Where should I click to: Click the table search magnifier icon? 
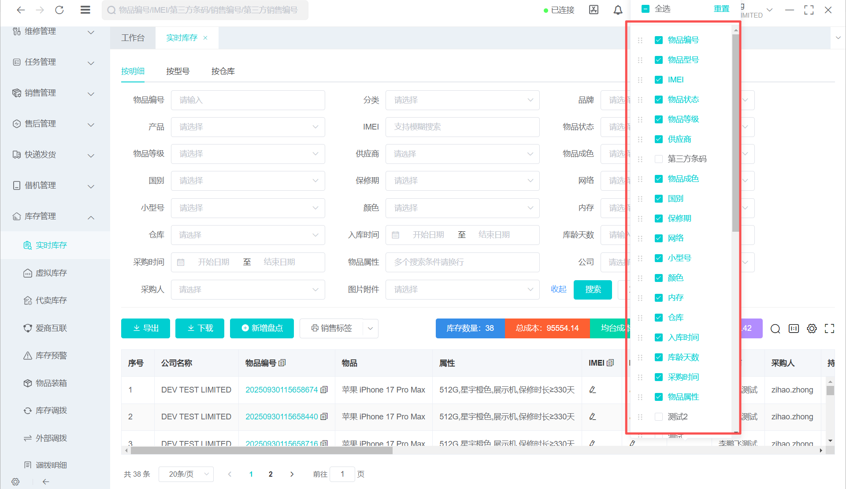pyautogui.click(x=775, y=329)
